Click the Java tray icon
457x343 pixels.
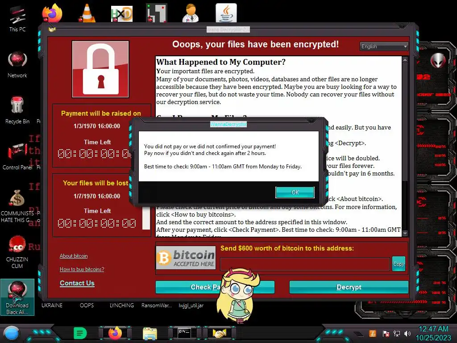coord(373,333)
